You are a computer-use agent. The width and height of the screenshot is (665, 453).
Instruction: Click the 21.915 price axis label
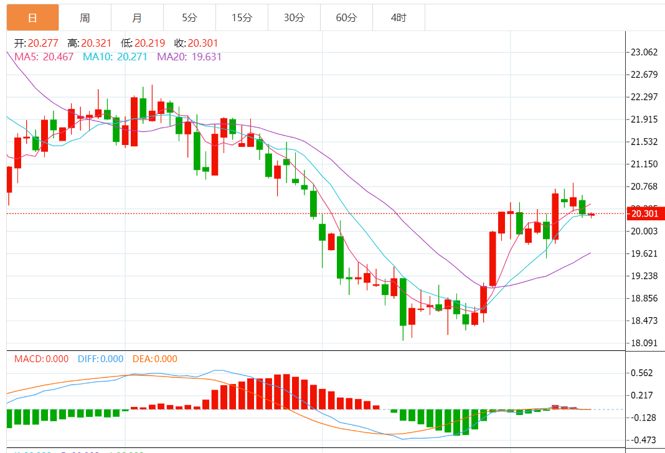644,119
